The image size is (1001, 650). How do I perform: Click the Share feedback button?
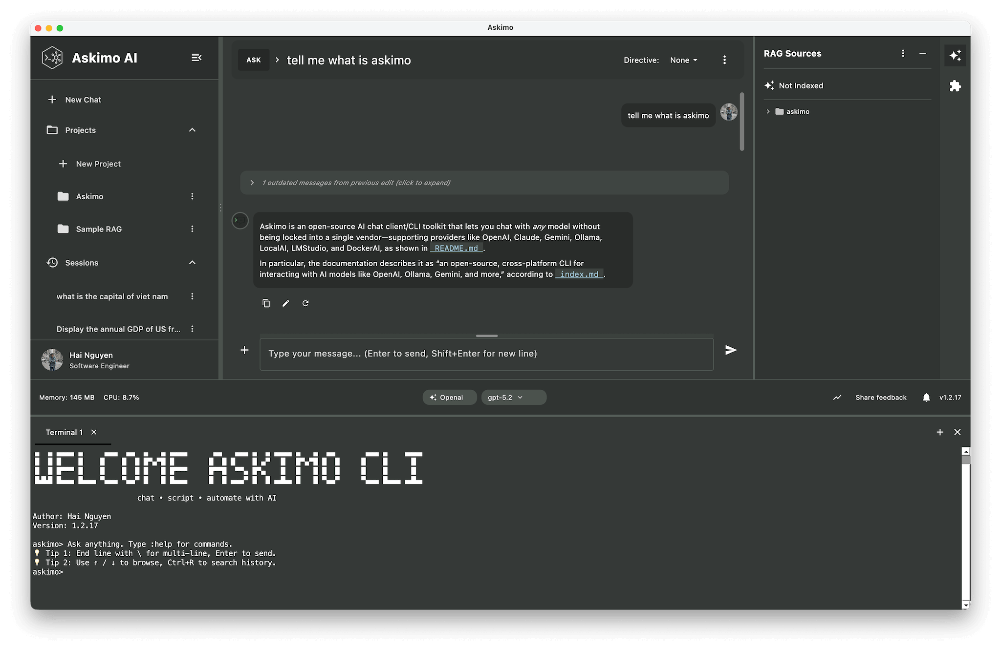[880, 397]
